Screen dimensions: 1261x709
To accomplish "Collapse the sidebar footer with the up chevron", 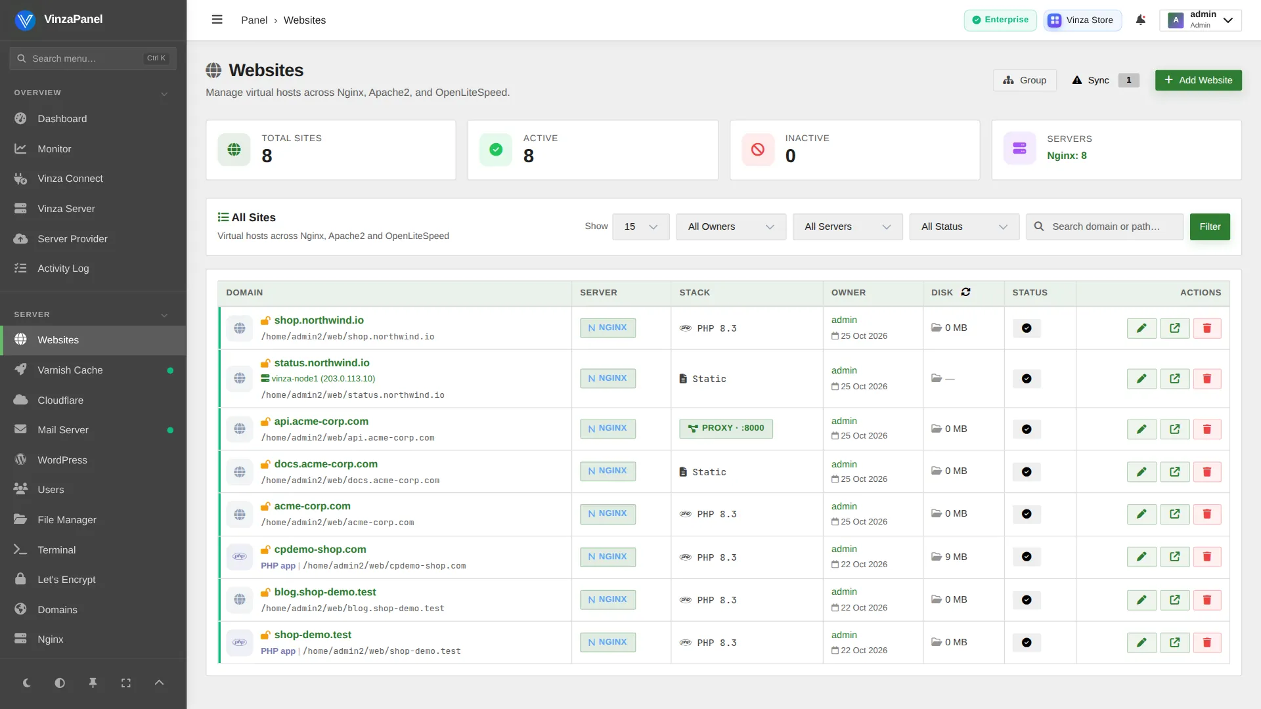I will 159,683.
